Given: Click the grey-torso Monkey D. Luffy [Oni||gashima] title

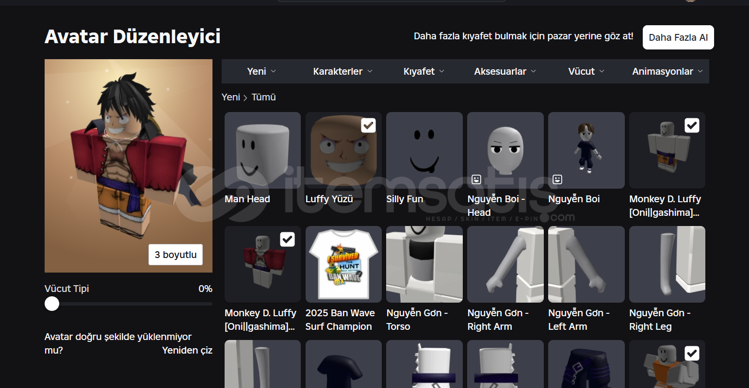Looking at the screenshot, I should pos(665,206).
